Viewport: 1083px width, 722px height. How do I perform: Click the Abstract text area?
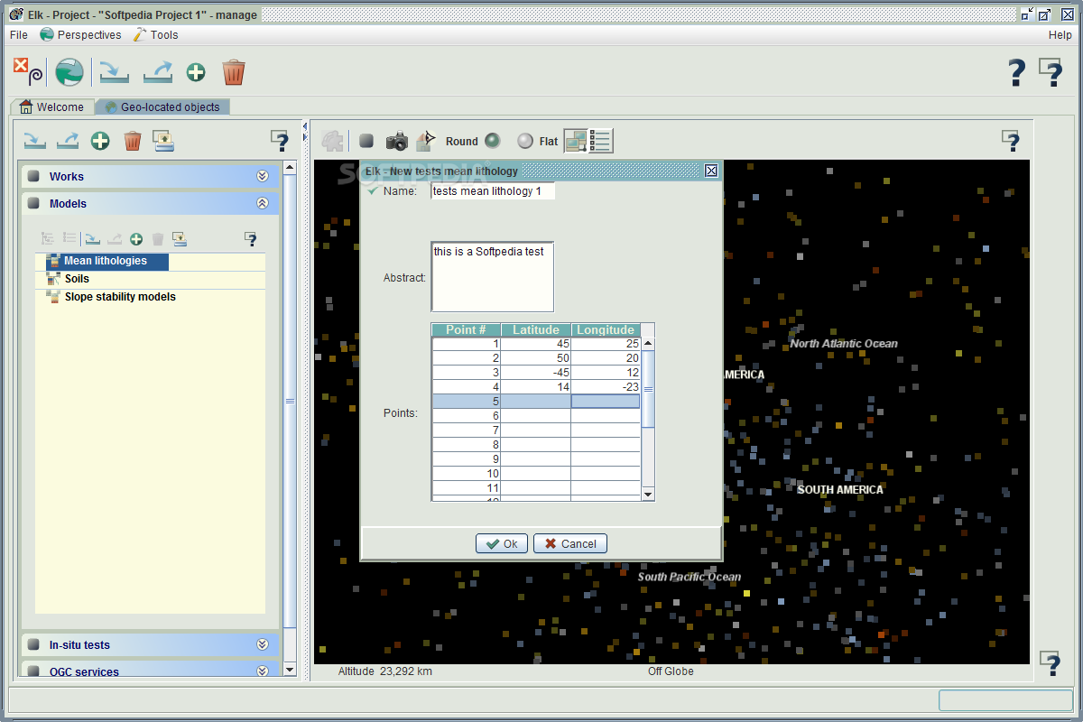(493, 277)
